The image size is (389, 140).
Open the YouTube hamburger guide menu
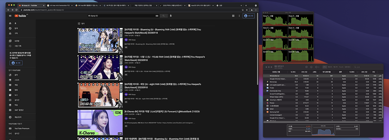(x=10, y=16)
